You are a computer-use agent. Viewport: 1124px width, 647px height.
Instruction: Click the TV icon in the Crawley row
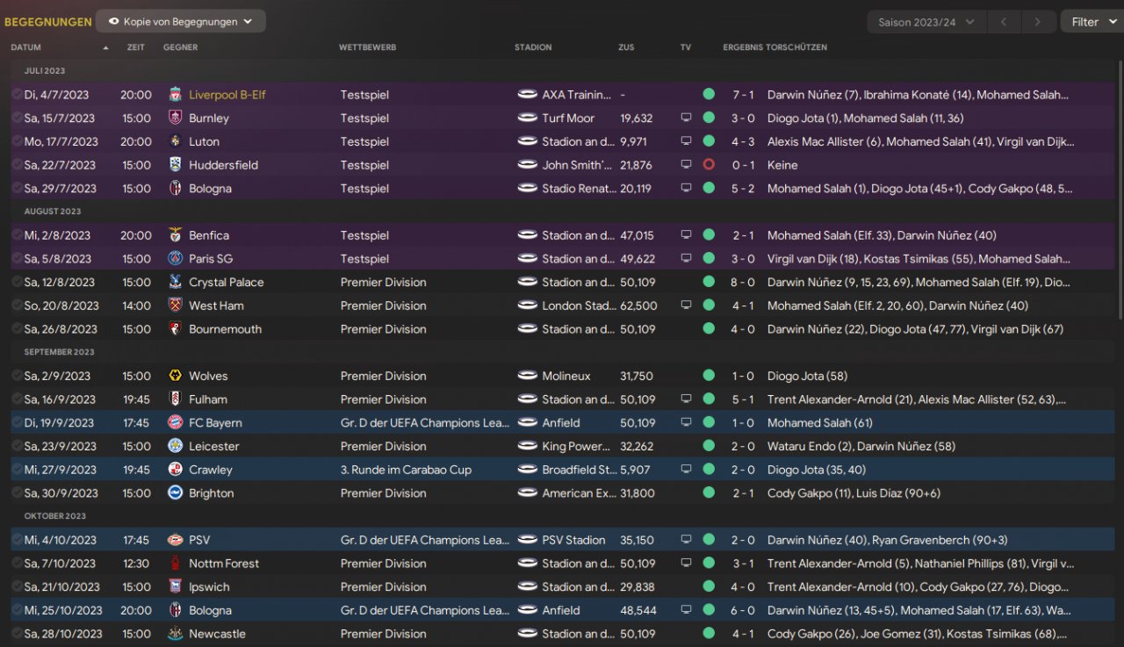point(687,470)
